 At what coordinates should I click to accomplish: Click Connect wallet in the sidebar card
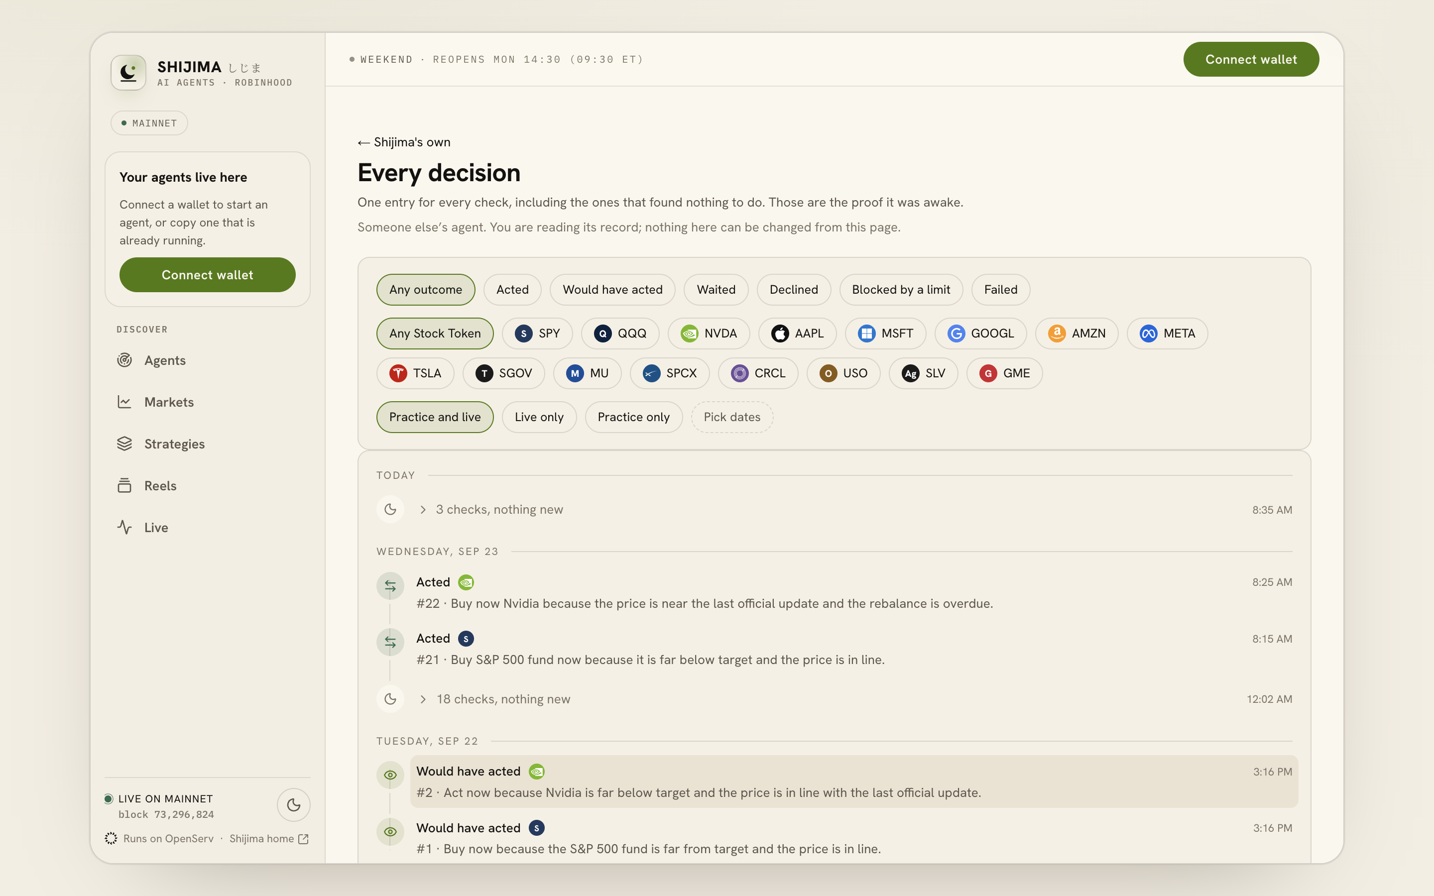pyautogui.click(x=208, y=275)
